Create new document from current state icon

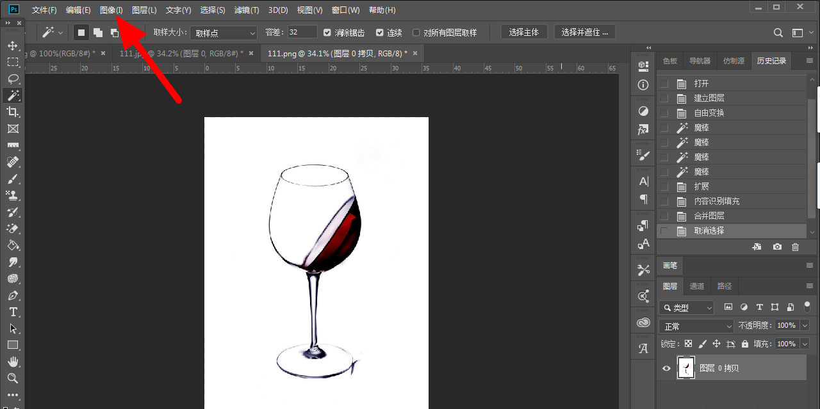click(x=757, y=246)
